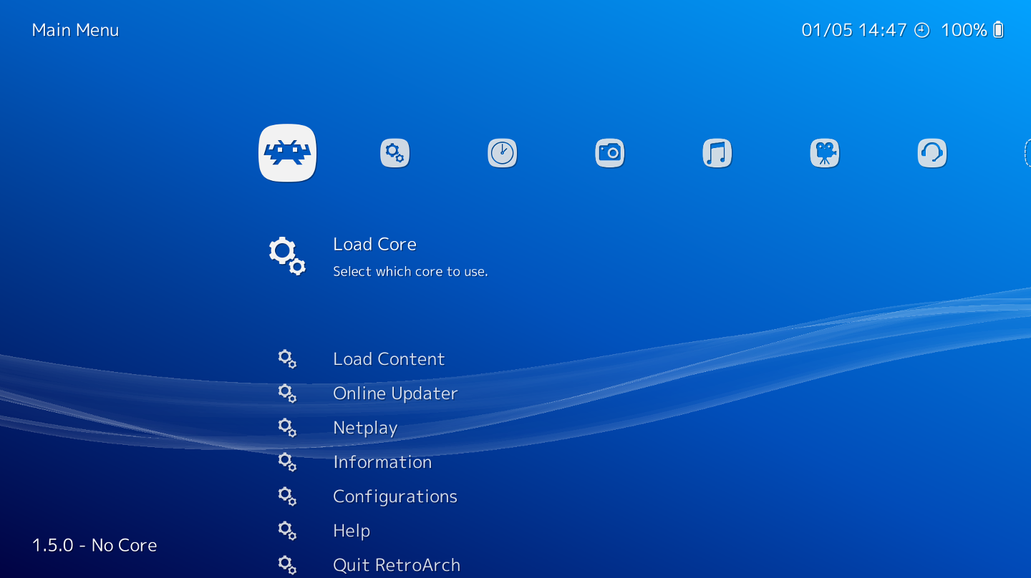Open the Images tab camera icon
This screenshot has width=1031, height=578.
tap(609, 153)
